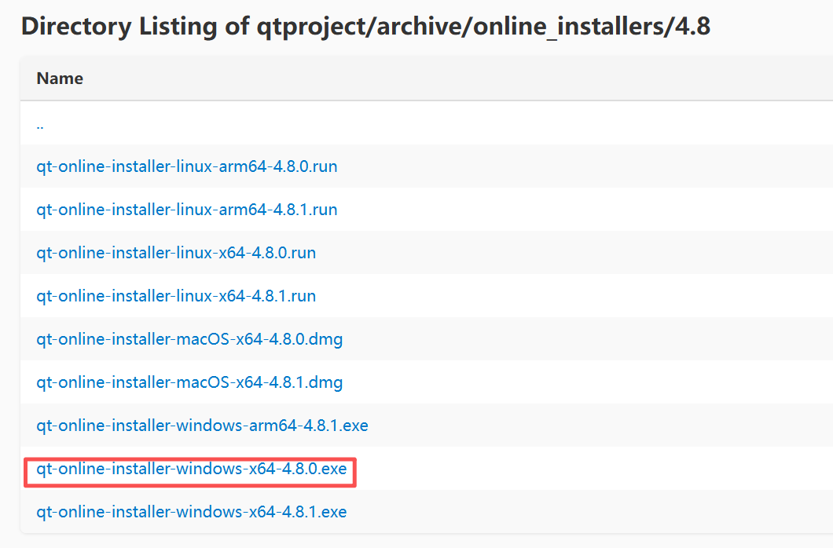Download qt-online-installer-linux-arm64-4.8.0.run

pos(186,166)
